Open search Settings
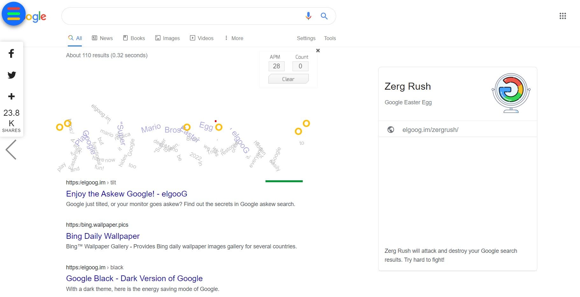580x297 pixels. [306, 38]
